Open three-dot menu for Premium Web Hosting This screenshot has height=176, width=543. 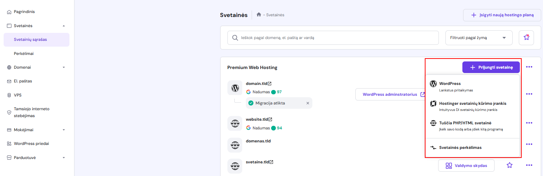529,67
